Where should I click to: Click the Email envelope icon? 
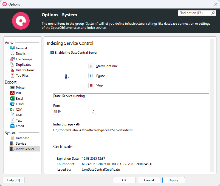(12, 126)
